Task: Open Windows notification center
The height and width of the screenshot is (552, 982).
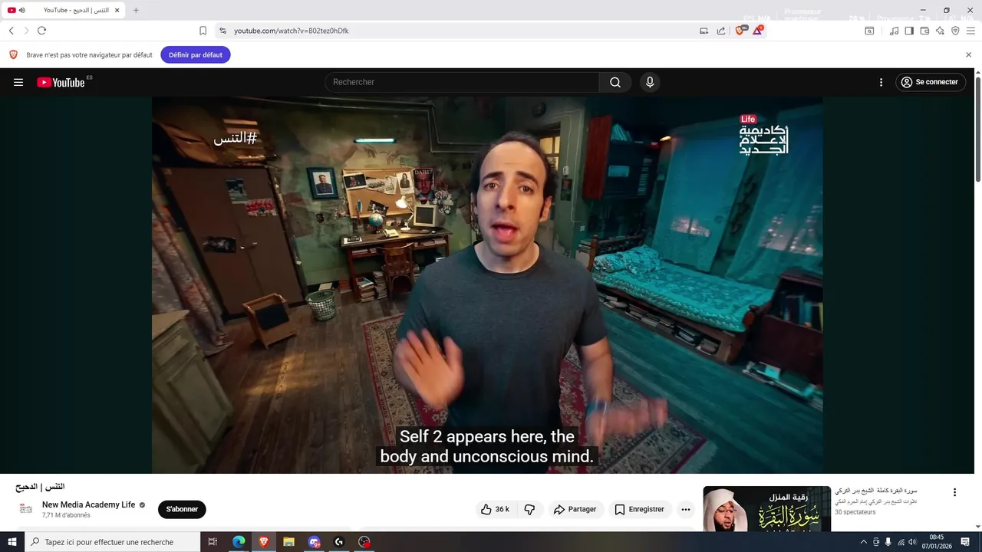Action: point(965,542)
